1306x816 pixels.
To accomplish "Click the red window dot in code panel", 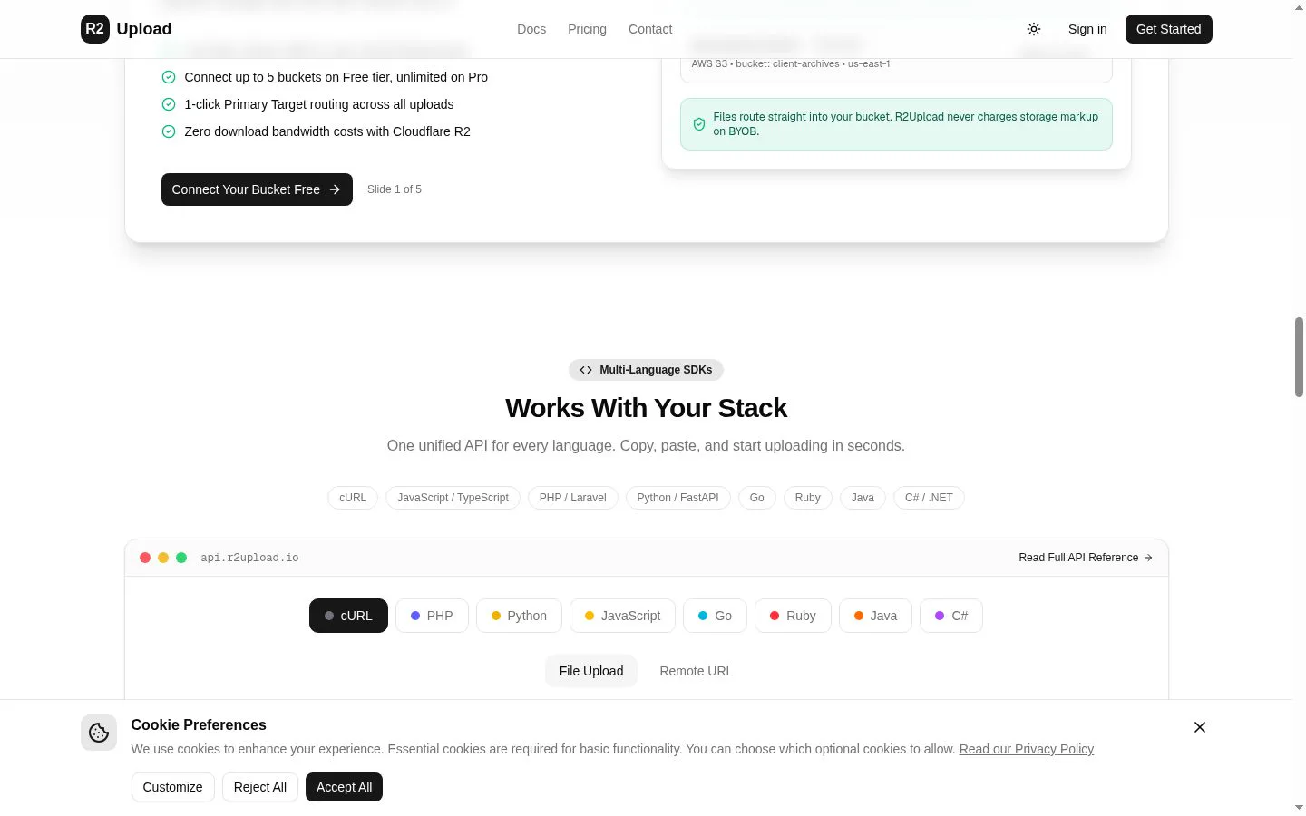I will click(x=145, y=558).
